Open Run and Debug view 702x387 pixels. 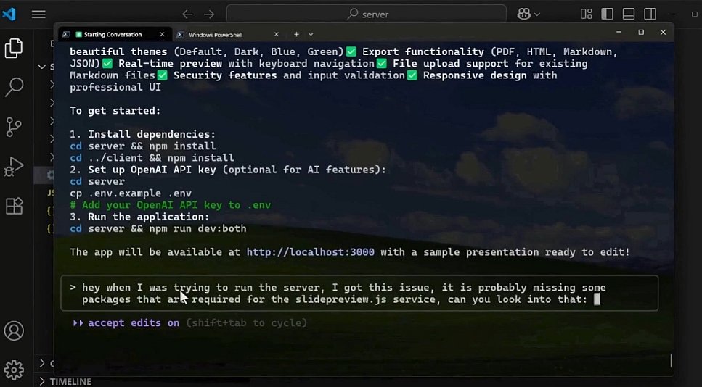coord(14,167)
